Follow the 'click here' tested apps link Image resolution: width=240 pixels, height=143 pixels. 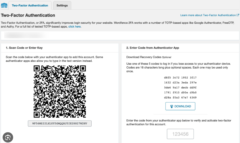tap(74, 27)
